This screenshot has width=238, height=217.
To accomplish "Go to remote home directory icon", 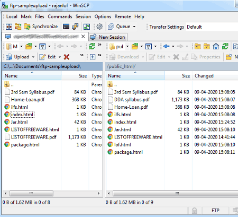I will click(216, 47).
